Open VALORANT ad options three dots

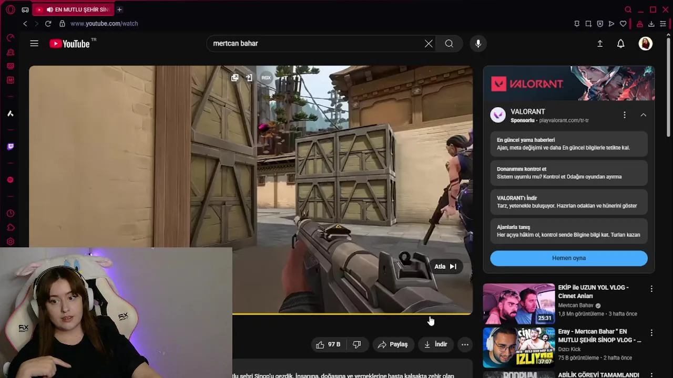coord(625,115)
